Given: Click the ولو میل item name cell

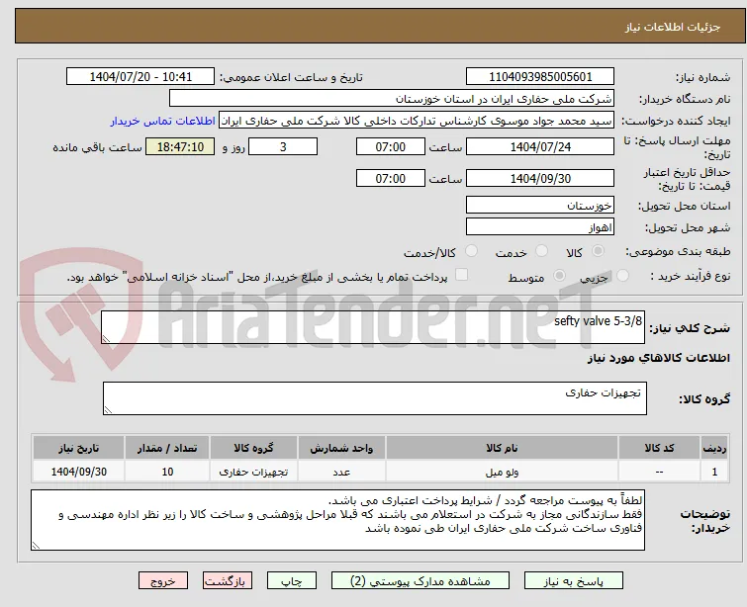Looking at the screenshot, I should point(503,472).
